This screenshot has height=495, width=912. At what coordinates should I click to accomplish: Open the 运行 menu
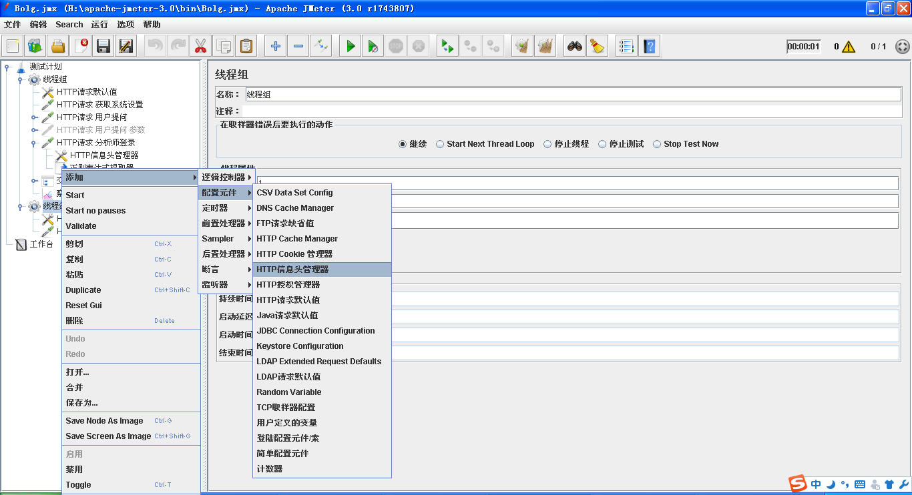[99, 25]
